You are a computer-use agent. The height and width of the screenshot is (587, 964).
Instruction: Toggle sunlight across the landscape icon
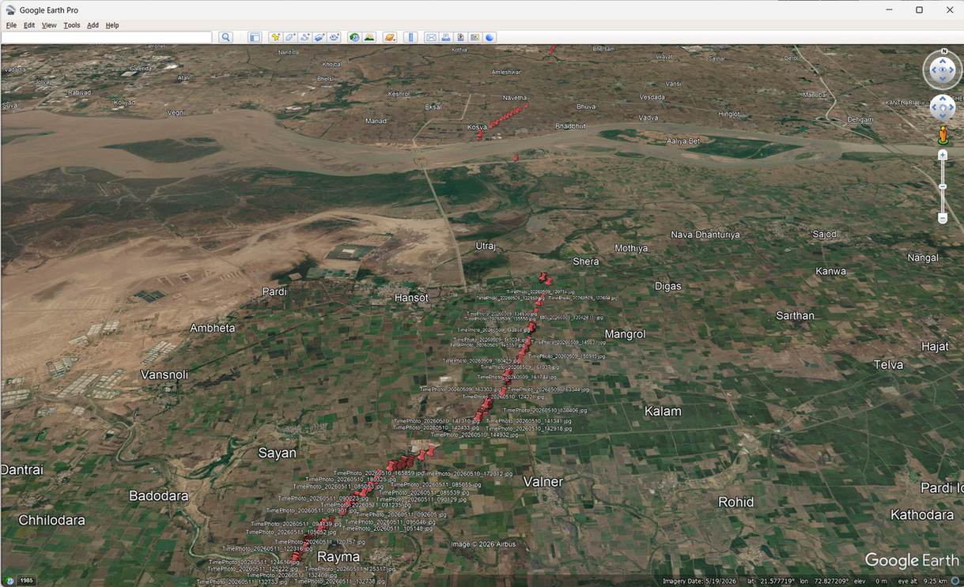coord(369,37)
